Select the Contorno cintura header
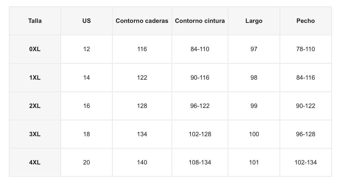The width and height of the screenshot is (339, 184). click(x=200, y=21)
